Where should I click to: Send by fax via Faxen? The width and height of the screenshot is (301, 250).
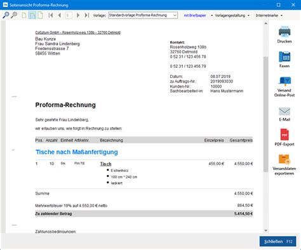point(284,60)
